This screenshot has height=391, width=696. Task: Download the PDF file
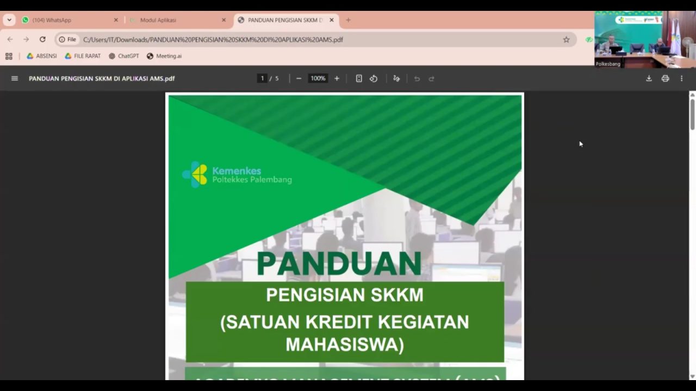click(649, 78)
